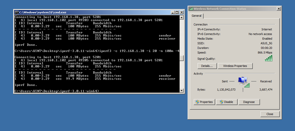Click the cmd.exe icon in title bar
The width and height of the screenshot is (295, 131).
[16, 12]
